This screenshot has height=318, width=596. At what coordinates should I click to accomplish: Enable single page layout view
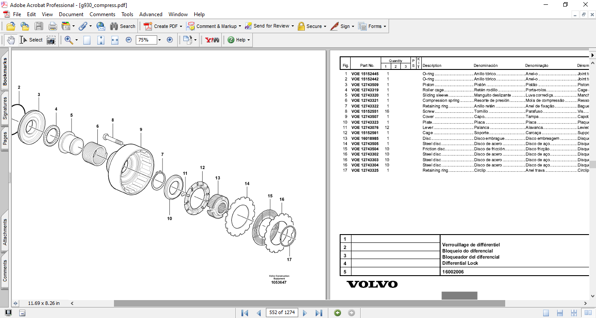(x=546, y=313)
